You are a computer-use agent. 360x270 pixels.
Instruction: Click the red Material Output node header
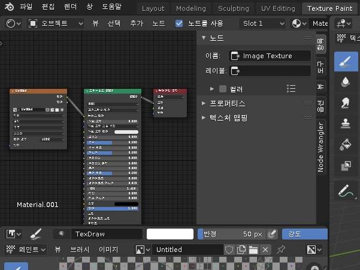(x=170, y=91)
